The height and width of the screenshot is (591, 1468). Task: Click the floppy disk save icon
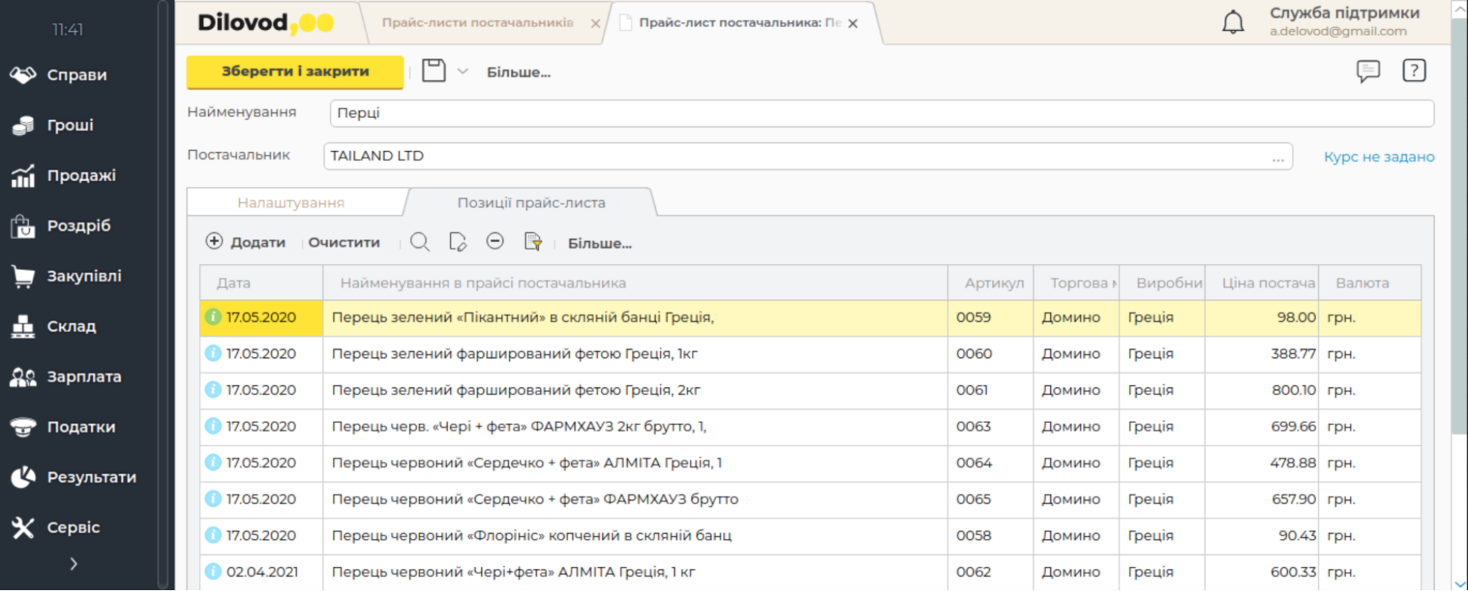pyautogui.click(x=433, y=71)
